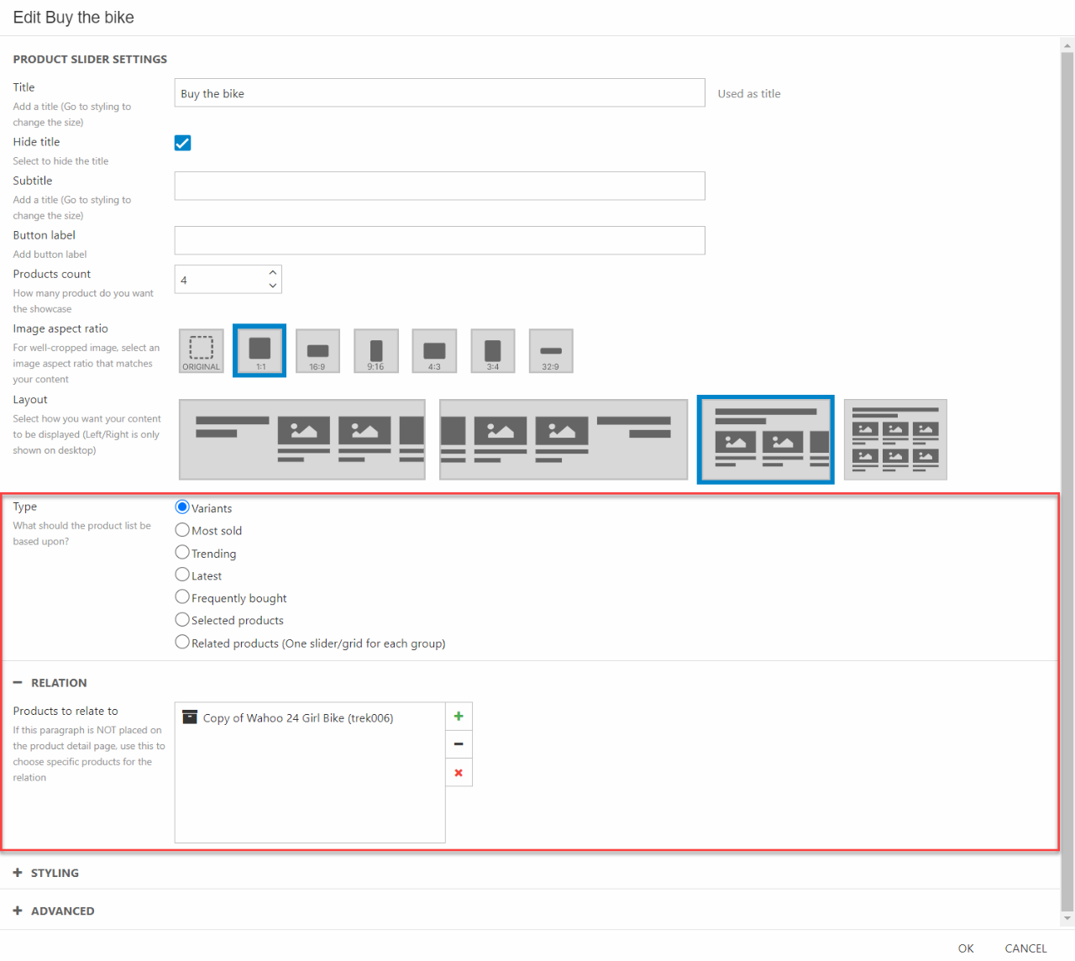Click the red X remove product icon
Screen dimensions: 1075x961
[459, 773]
